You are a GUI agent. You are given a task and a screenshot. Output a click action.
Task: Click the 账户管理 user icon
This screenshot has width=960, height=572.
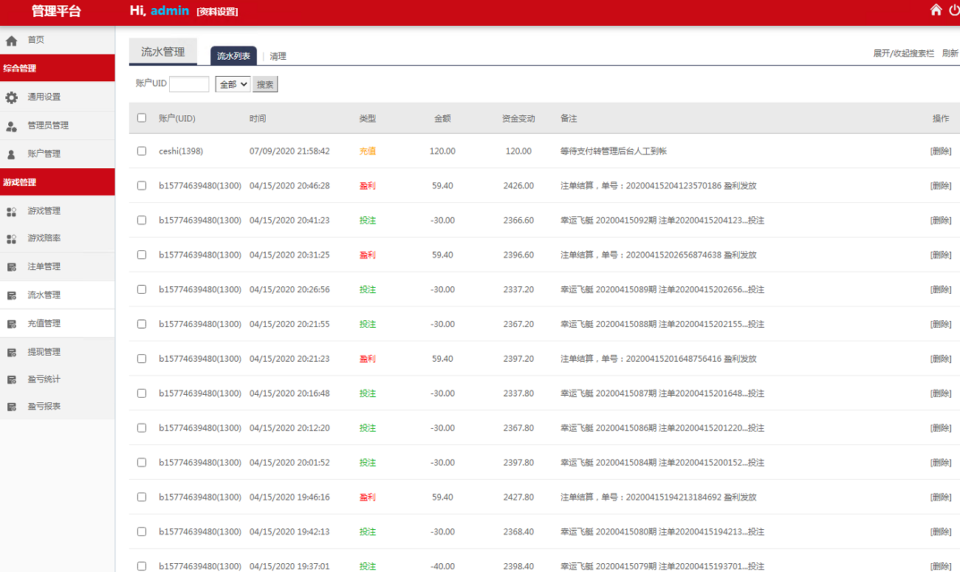[12, 154]
